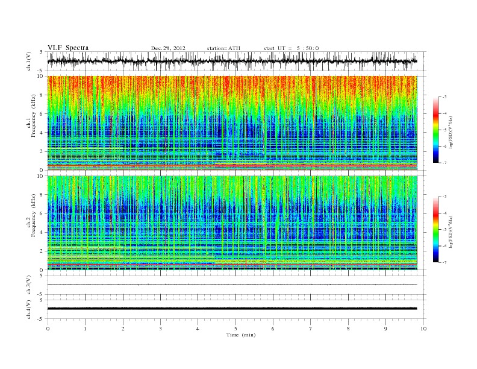Click the "7" tick label on the time axis
477x369 pixels.
(x=311, y=329)
